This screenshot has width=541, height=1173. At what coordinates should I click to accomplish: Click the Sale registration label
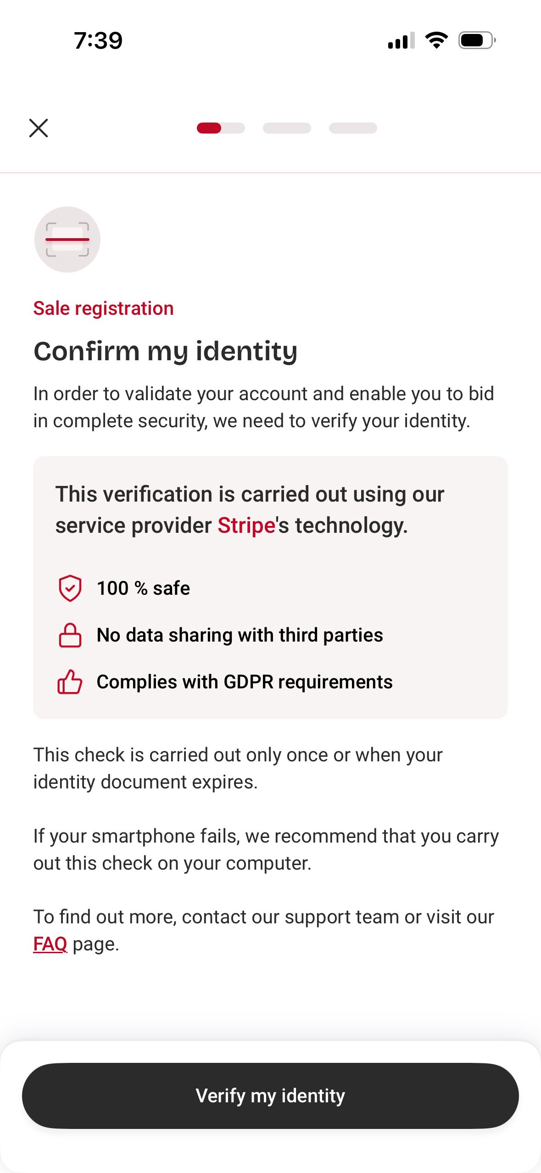pos(103,308)
